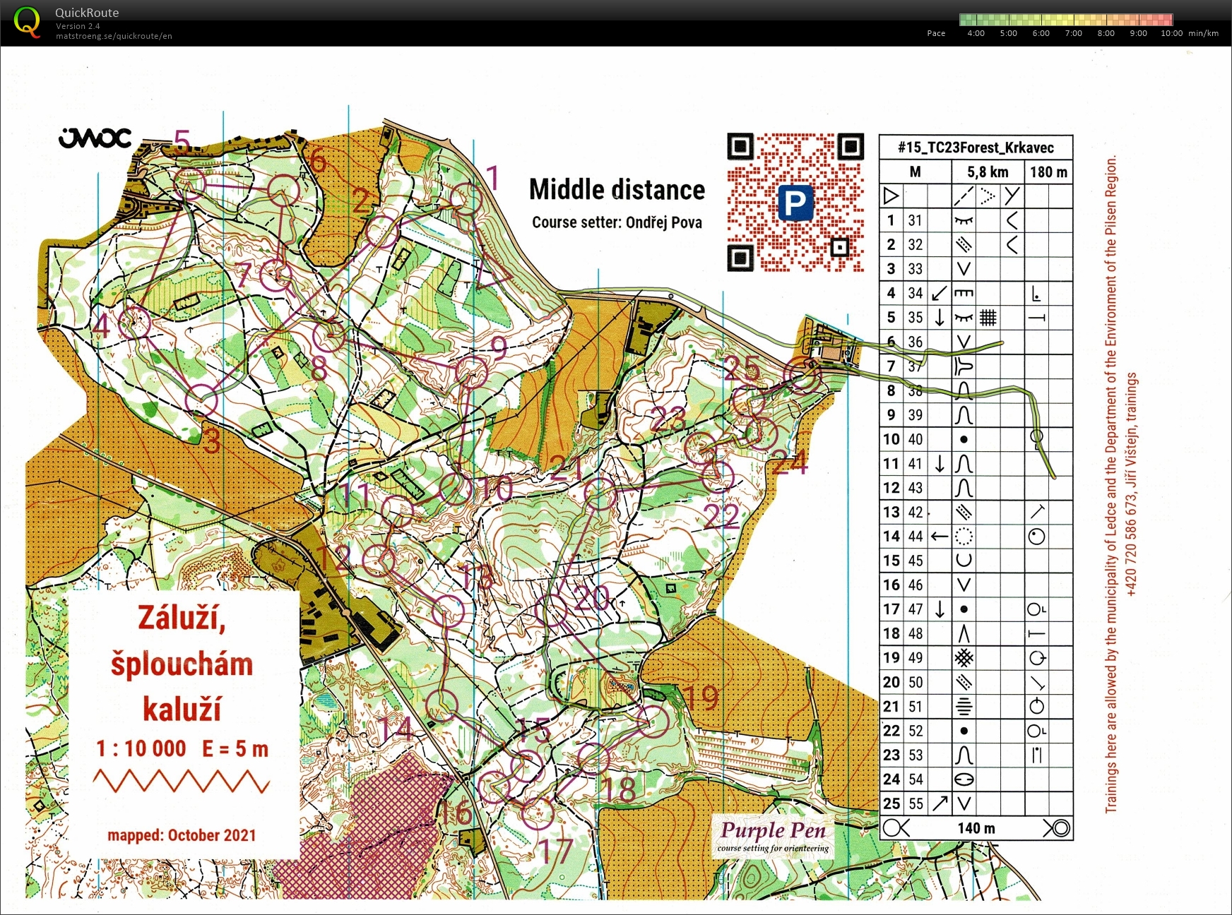This screenshot has width=1232, height=915.
Task: Select the #15_TC23Forest_Krkavec course header
Action: [x=976, y=148]
